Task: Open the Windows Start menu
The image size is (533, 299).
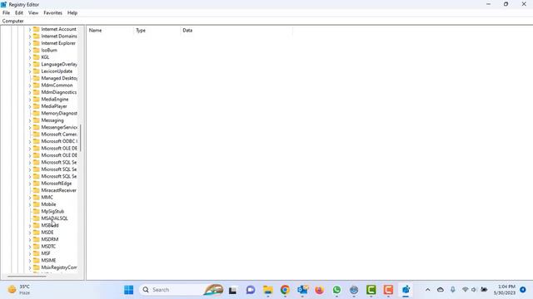Action: coord(129,290)
